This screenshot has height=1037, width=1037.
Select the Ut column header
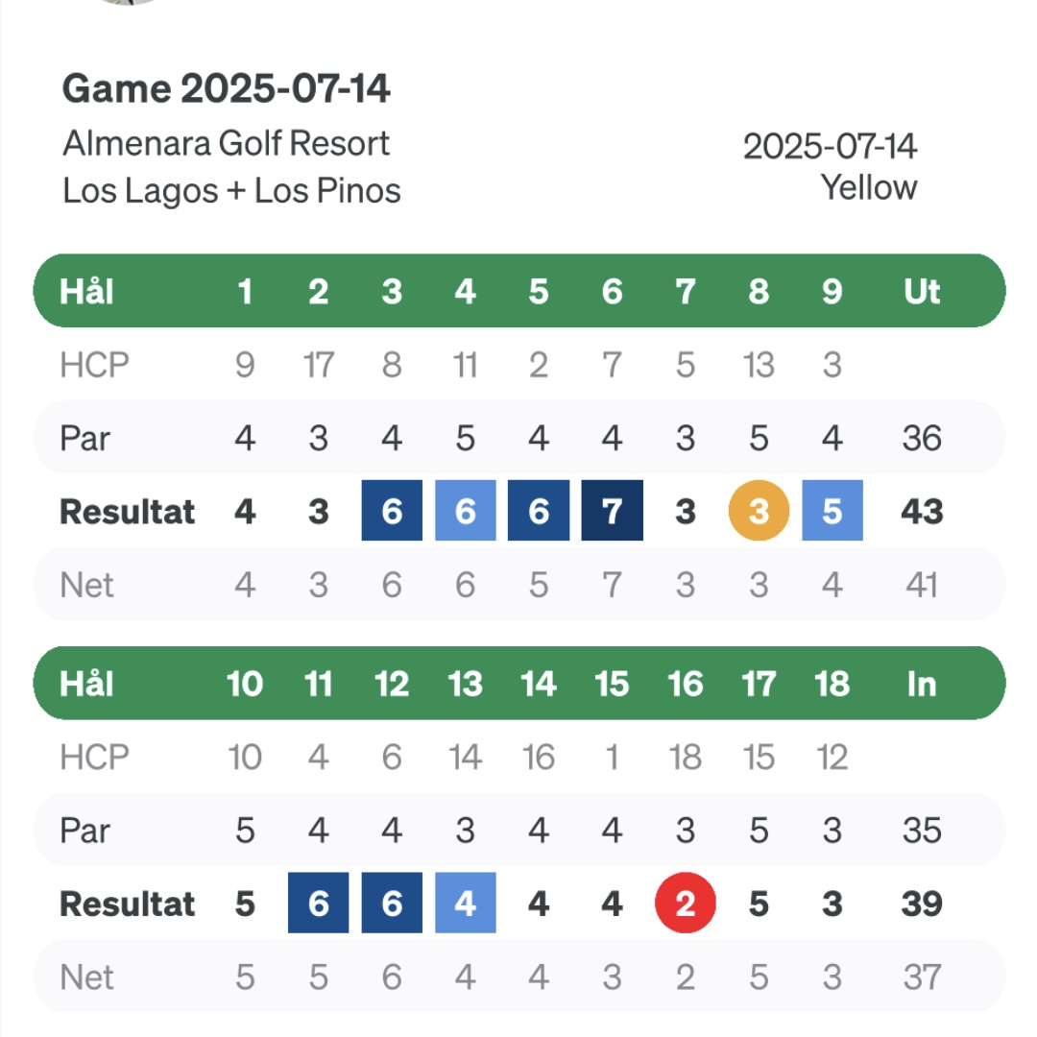pos(922,292)
